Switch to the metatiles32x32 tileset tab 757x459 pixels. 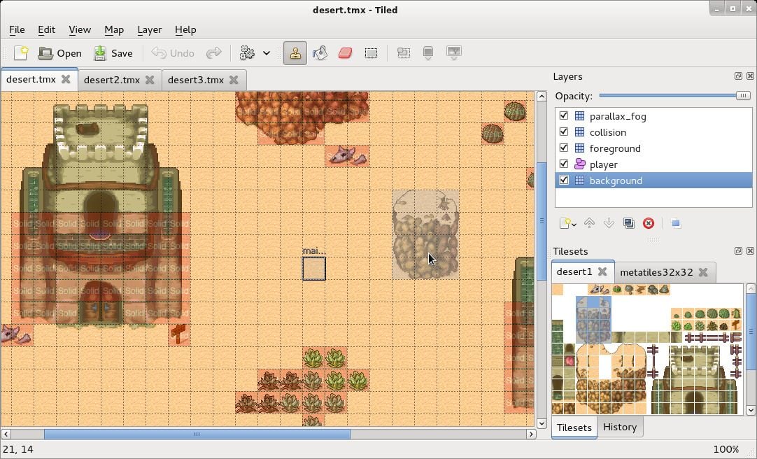656,272
